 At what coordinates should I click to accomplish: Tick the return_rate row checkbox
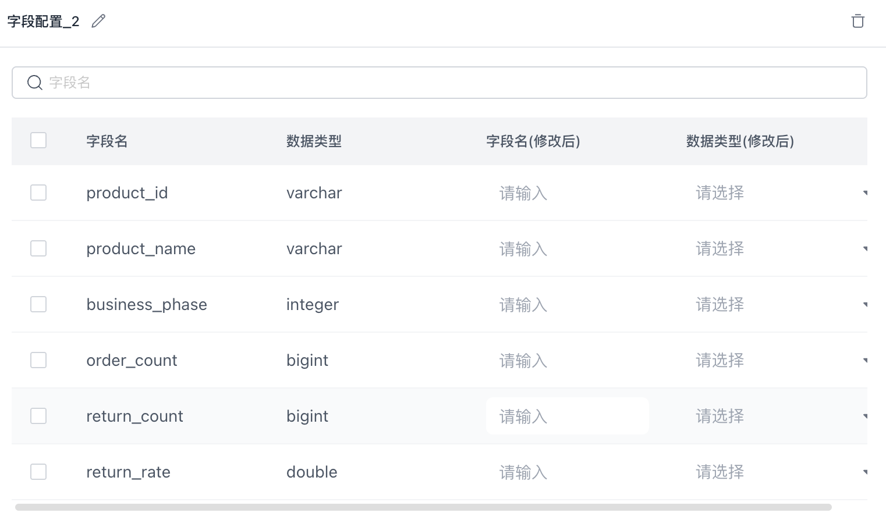[x=38, y=472]
